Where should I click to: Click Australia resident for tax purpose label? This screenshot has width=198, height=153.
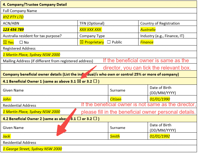coord(32,36)
